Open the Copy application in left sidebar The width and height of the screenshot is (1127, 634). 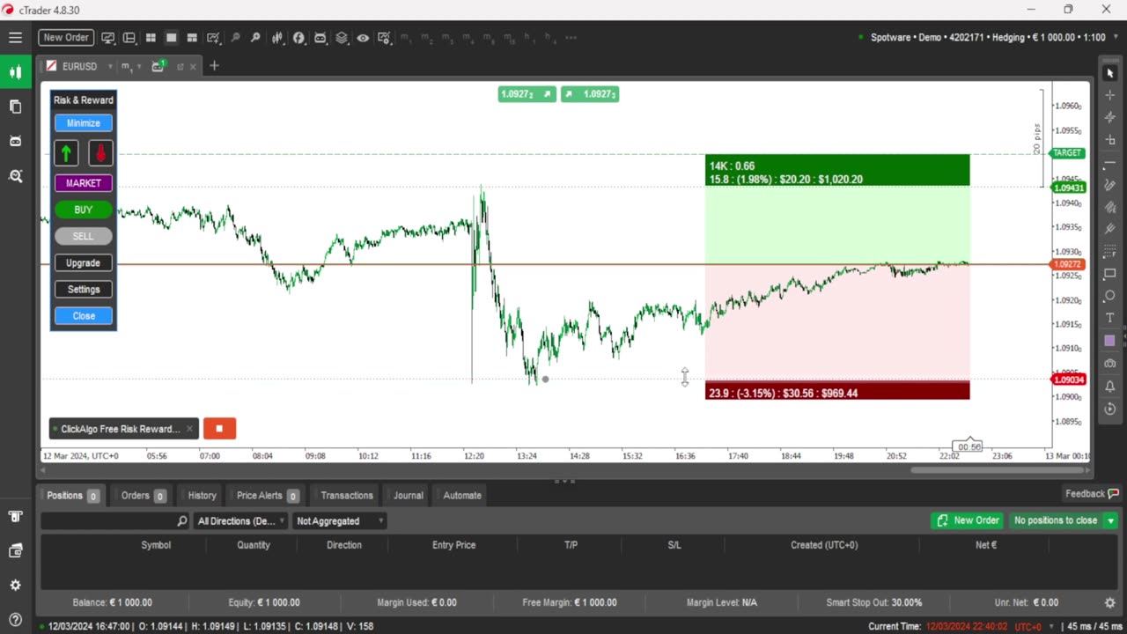pos(15,107)
